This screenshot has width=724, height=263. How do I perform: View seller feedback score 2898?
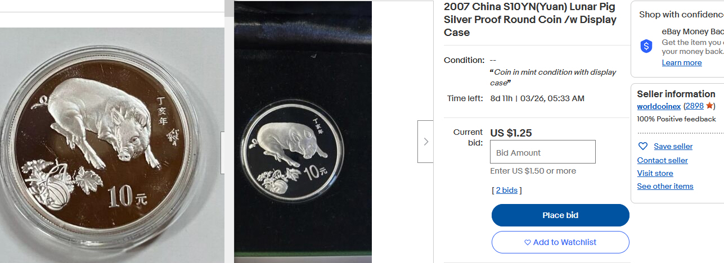click(695, 106)
